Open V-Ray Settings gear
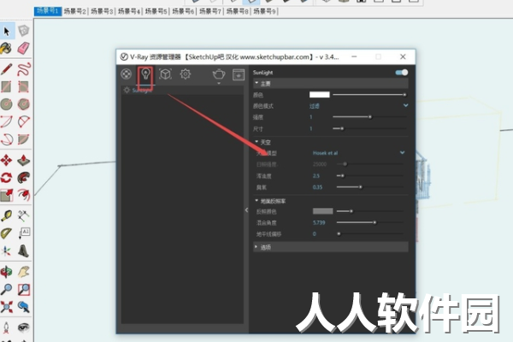This screenshot has height=342, width=513. click(x=186, y=74)
